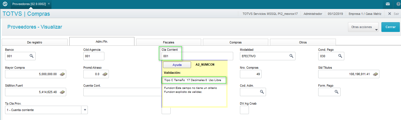Click Empresa 1 / Casa Matriz label
401x120 pixels.
click(x=365, y=13)
